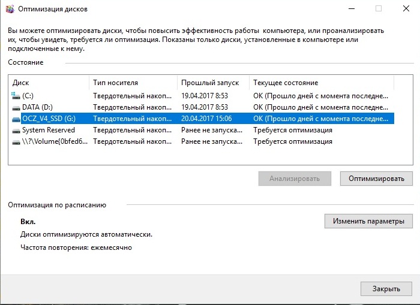Click the greyed-out Анализировать button

(295, 179)
